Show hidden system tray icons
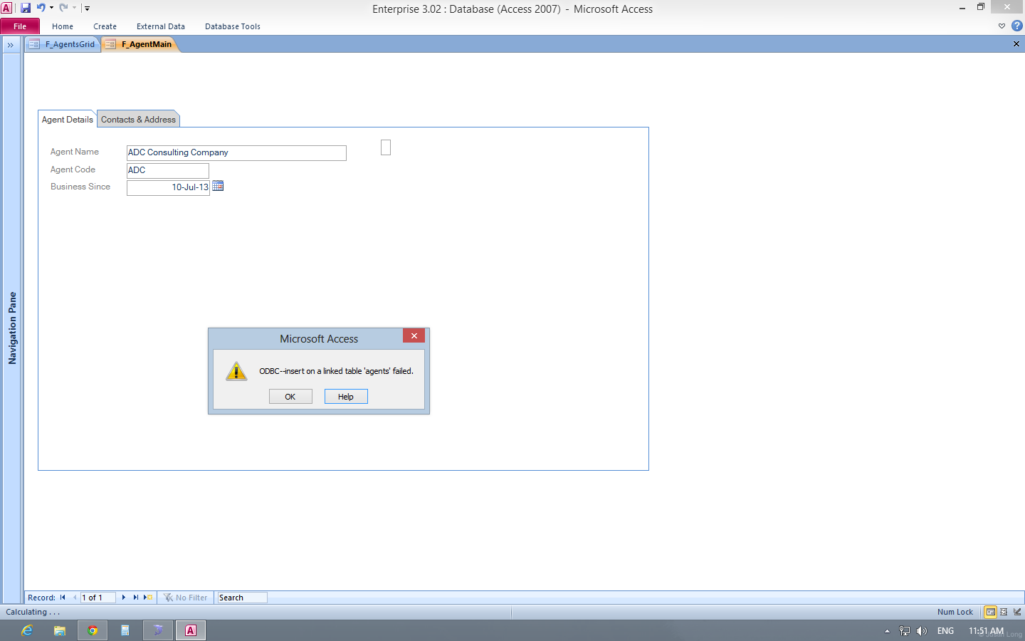This screenshot has width=1025, height=641. (887, 631)
